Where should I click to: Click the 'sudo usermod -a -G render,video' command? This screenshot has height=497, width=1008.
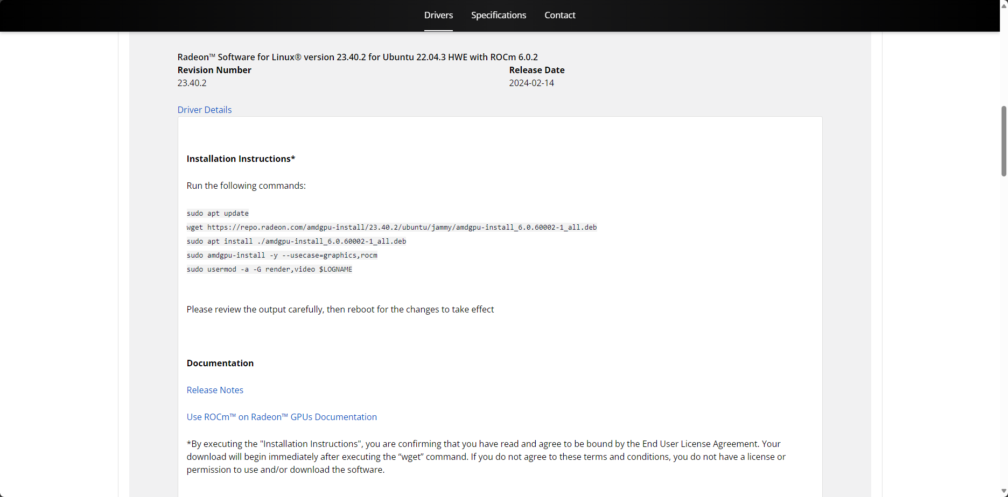coord(269,269)
